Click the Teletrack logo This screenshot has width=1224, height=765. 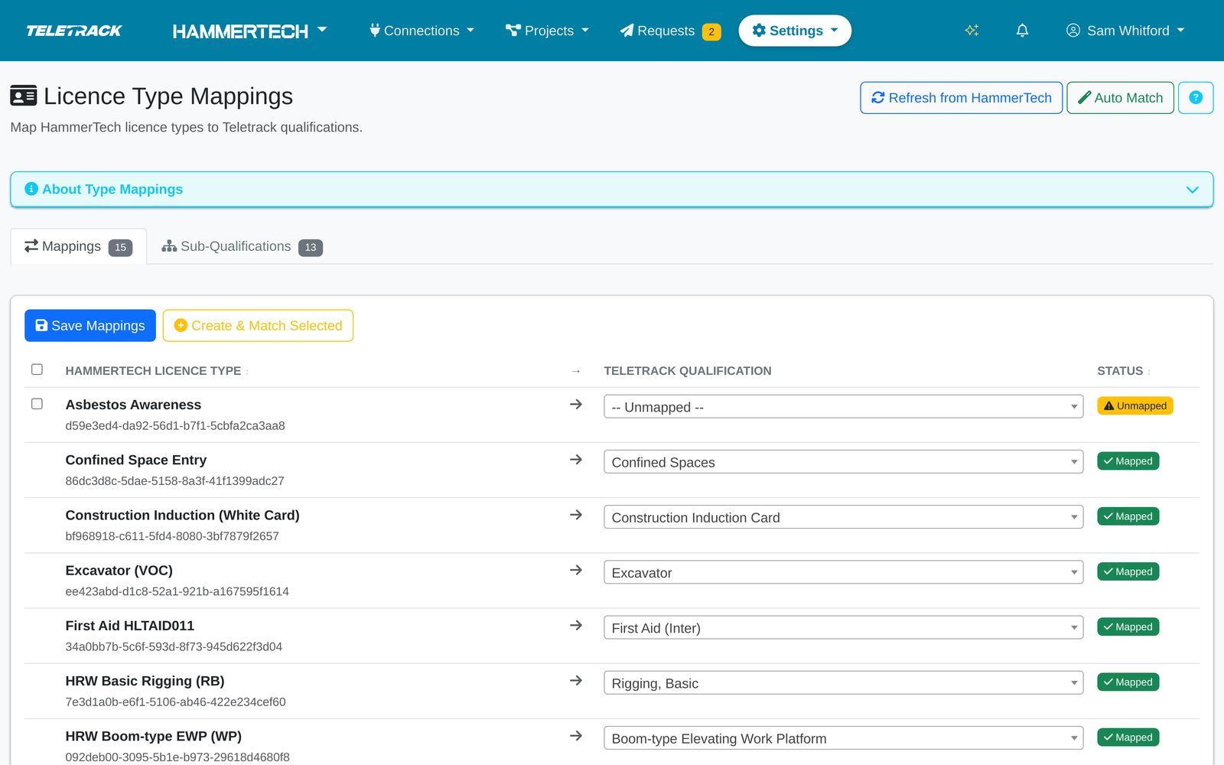click(74, 31)
